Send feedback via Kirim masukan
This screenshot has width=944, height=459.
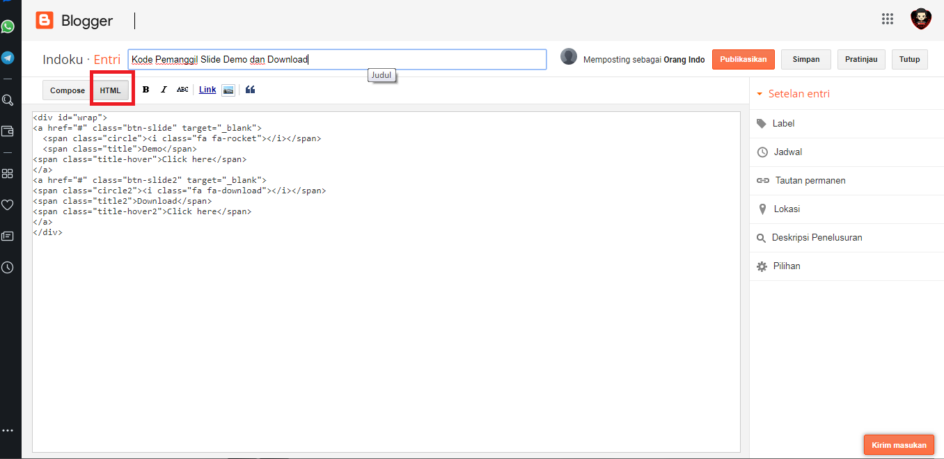point(899,444)
